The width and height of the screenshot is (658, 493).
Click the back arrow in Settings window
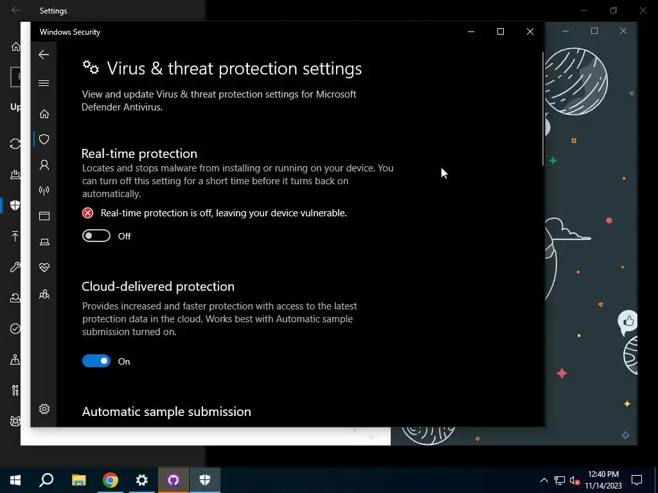15,10
